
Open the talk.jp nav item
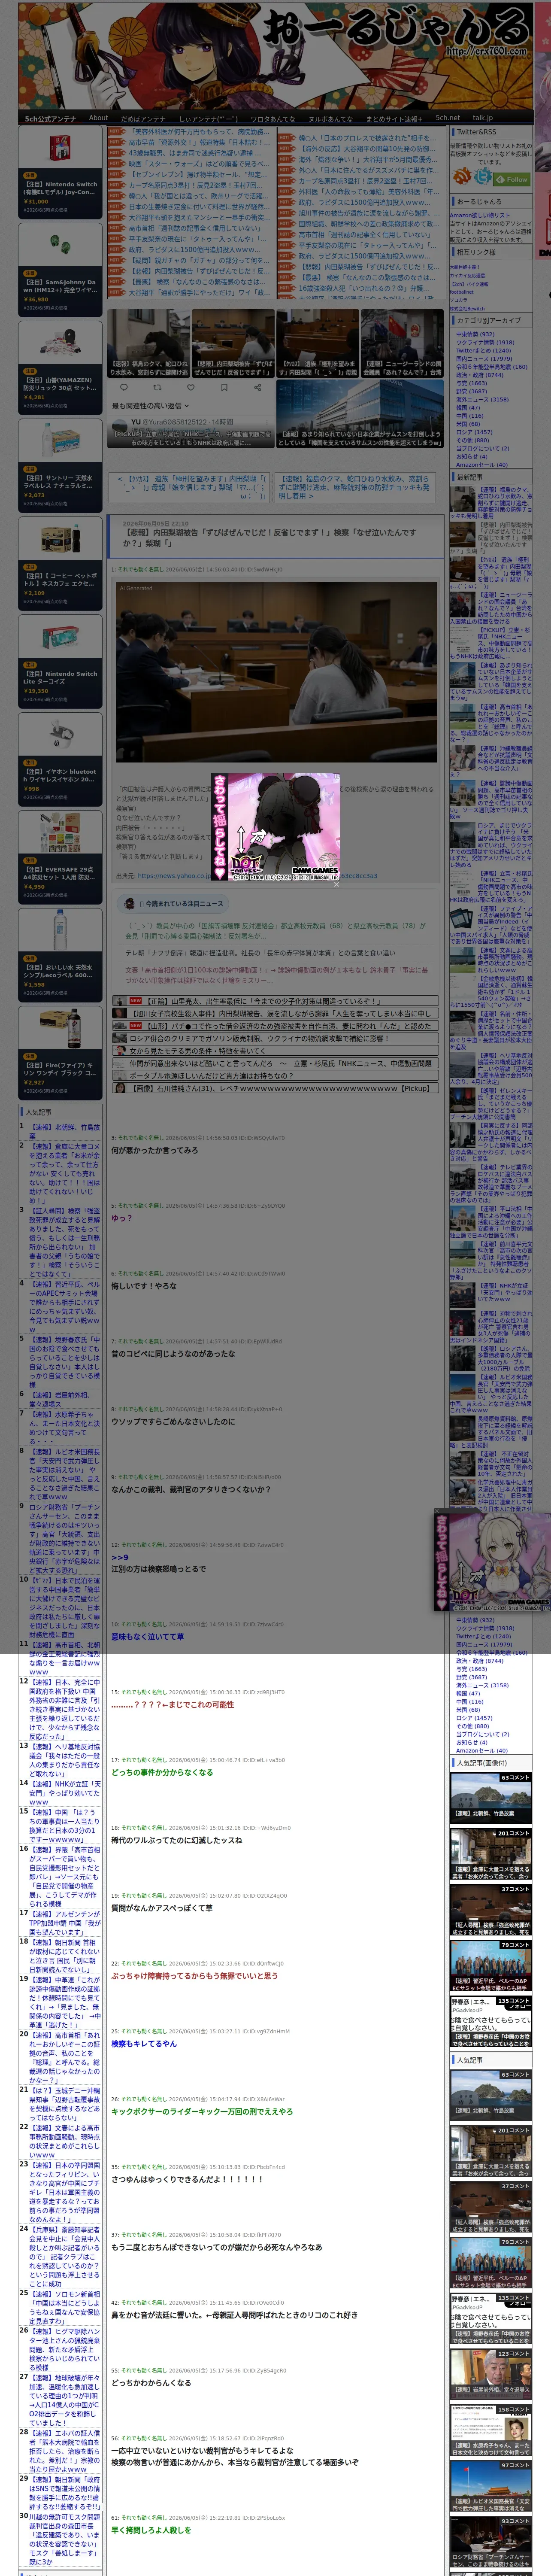(x=483, y=118)
